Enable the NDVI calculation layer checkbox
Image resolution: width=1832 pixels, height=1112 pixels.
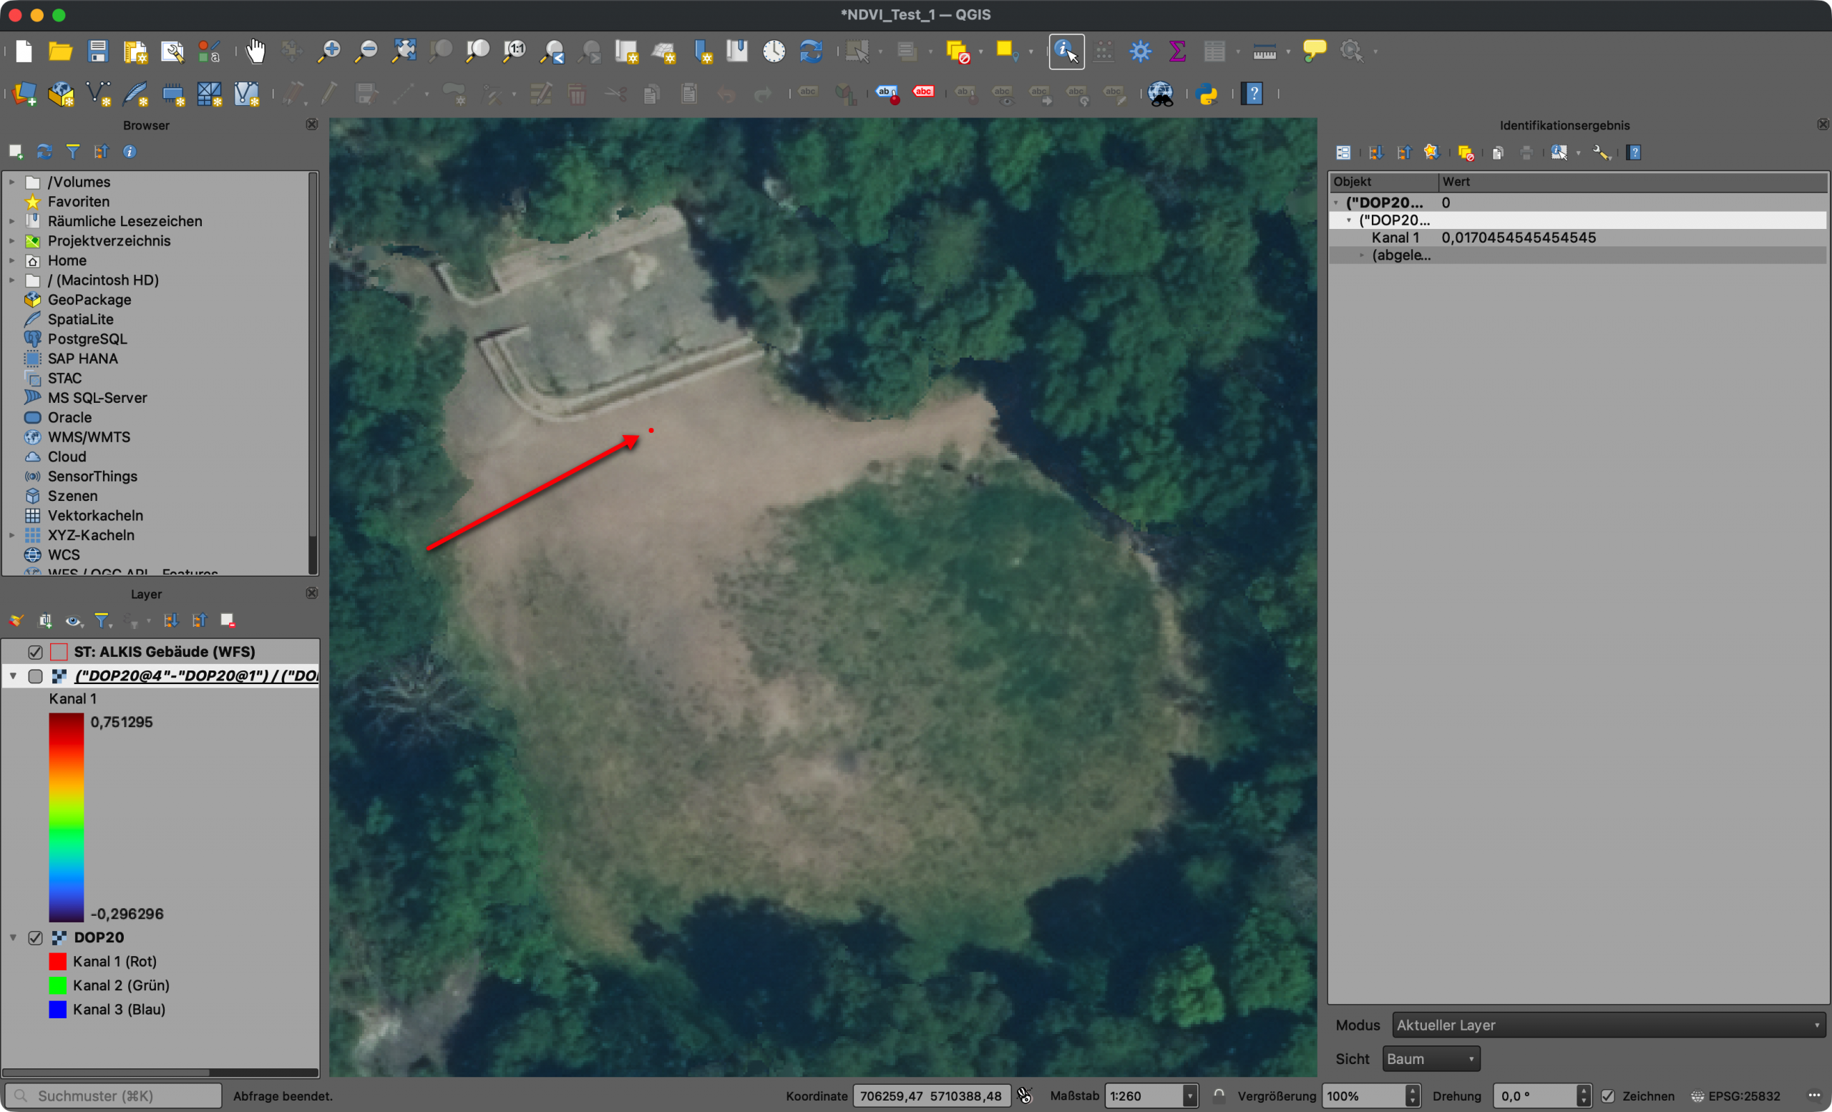[x=35, y=676]
